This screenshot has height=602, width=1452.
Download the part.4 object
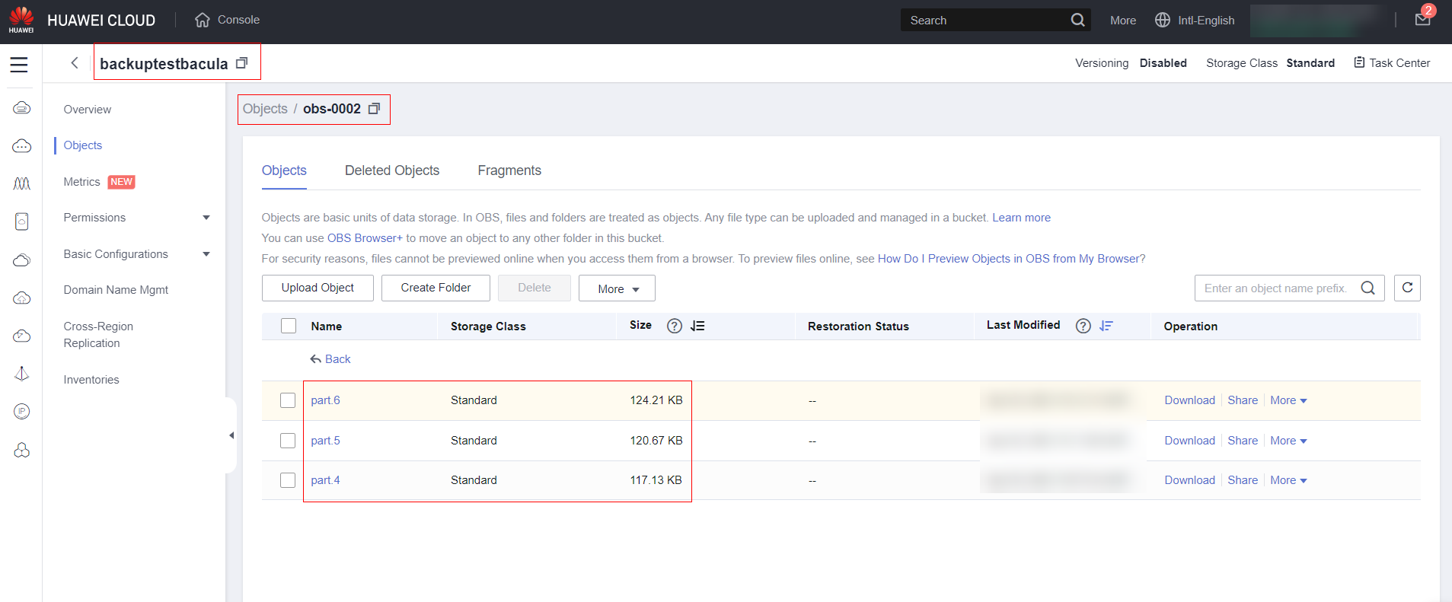(1189, 480)
